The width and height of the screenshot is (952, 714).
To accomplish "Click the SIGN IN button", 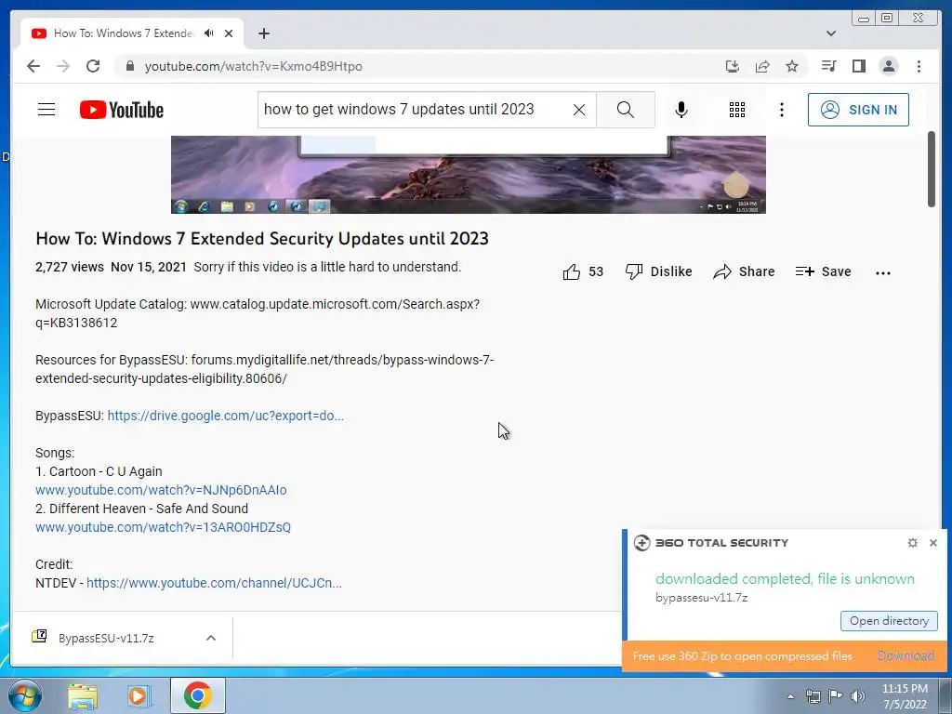I will coord(858,110).
